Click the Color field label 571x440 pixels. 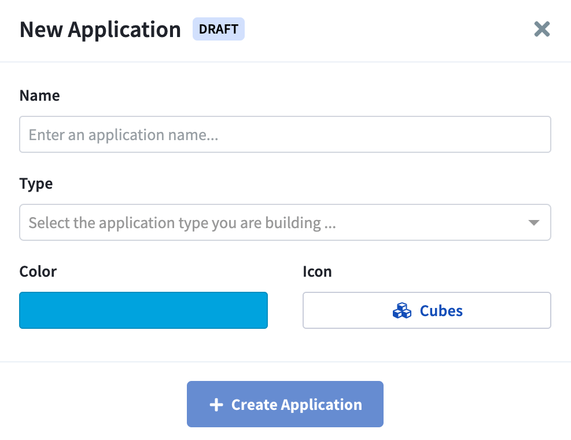pyautogui.click(x=38, y=272)
